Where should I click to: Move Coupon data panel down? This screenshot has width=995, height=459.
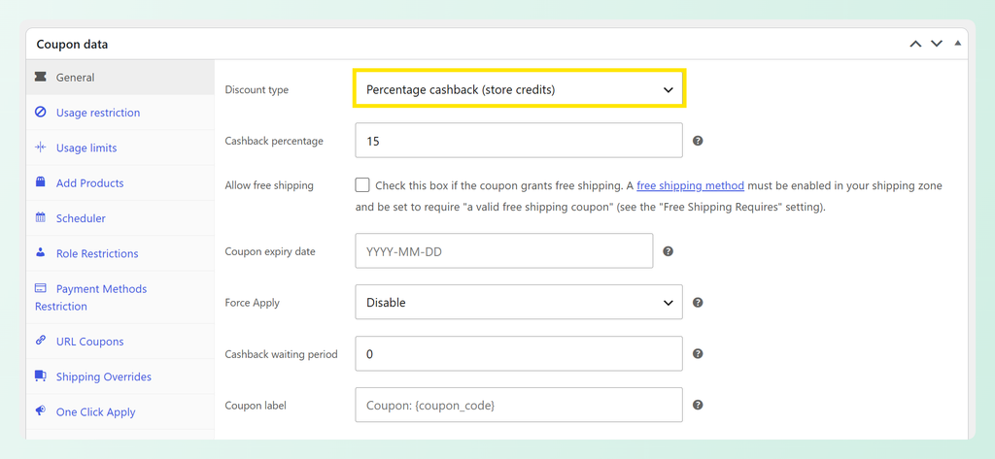pyautogui.click(x=937, y=44)
